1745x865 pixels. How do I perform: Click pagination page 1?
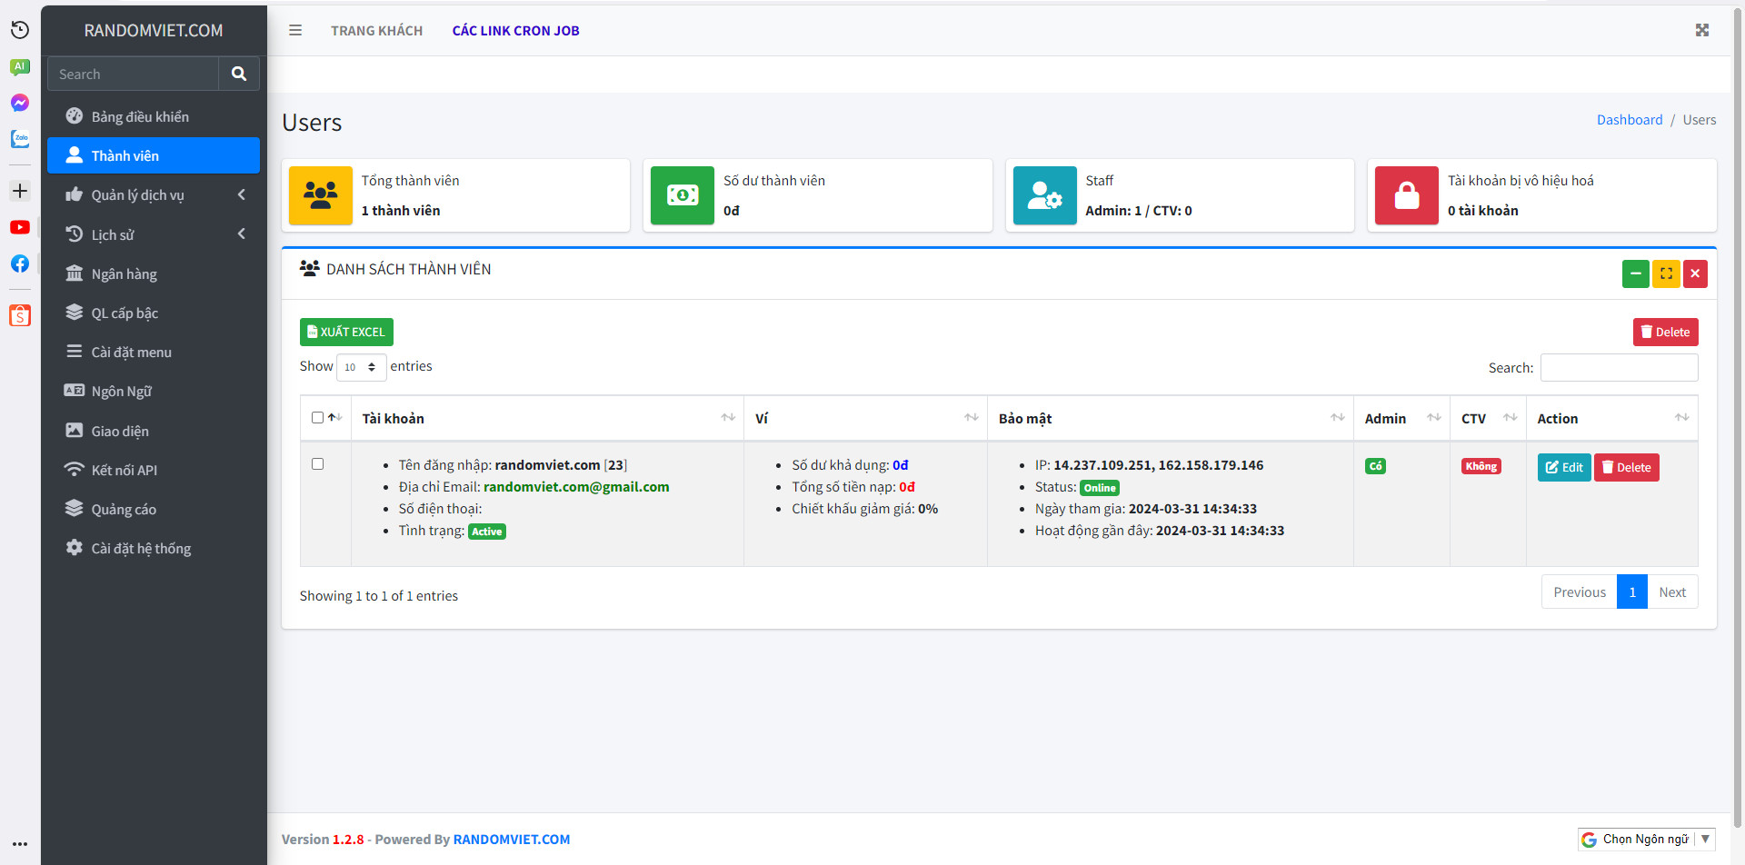click(x=1632, y=592)
